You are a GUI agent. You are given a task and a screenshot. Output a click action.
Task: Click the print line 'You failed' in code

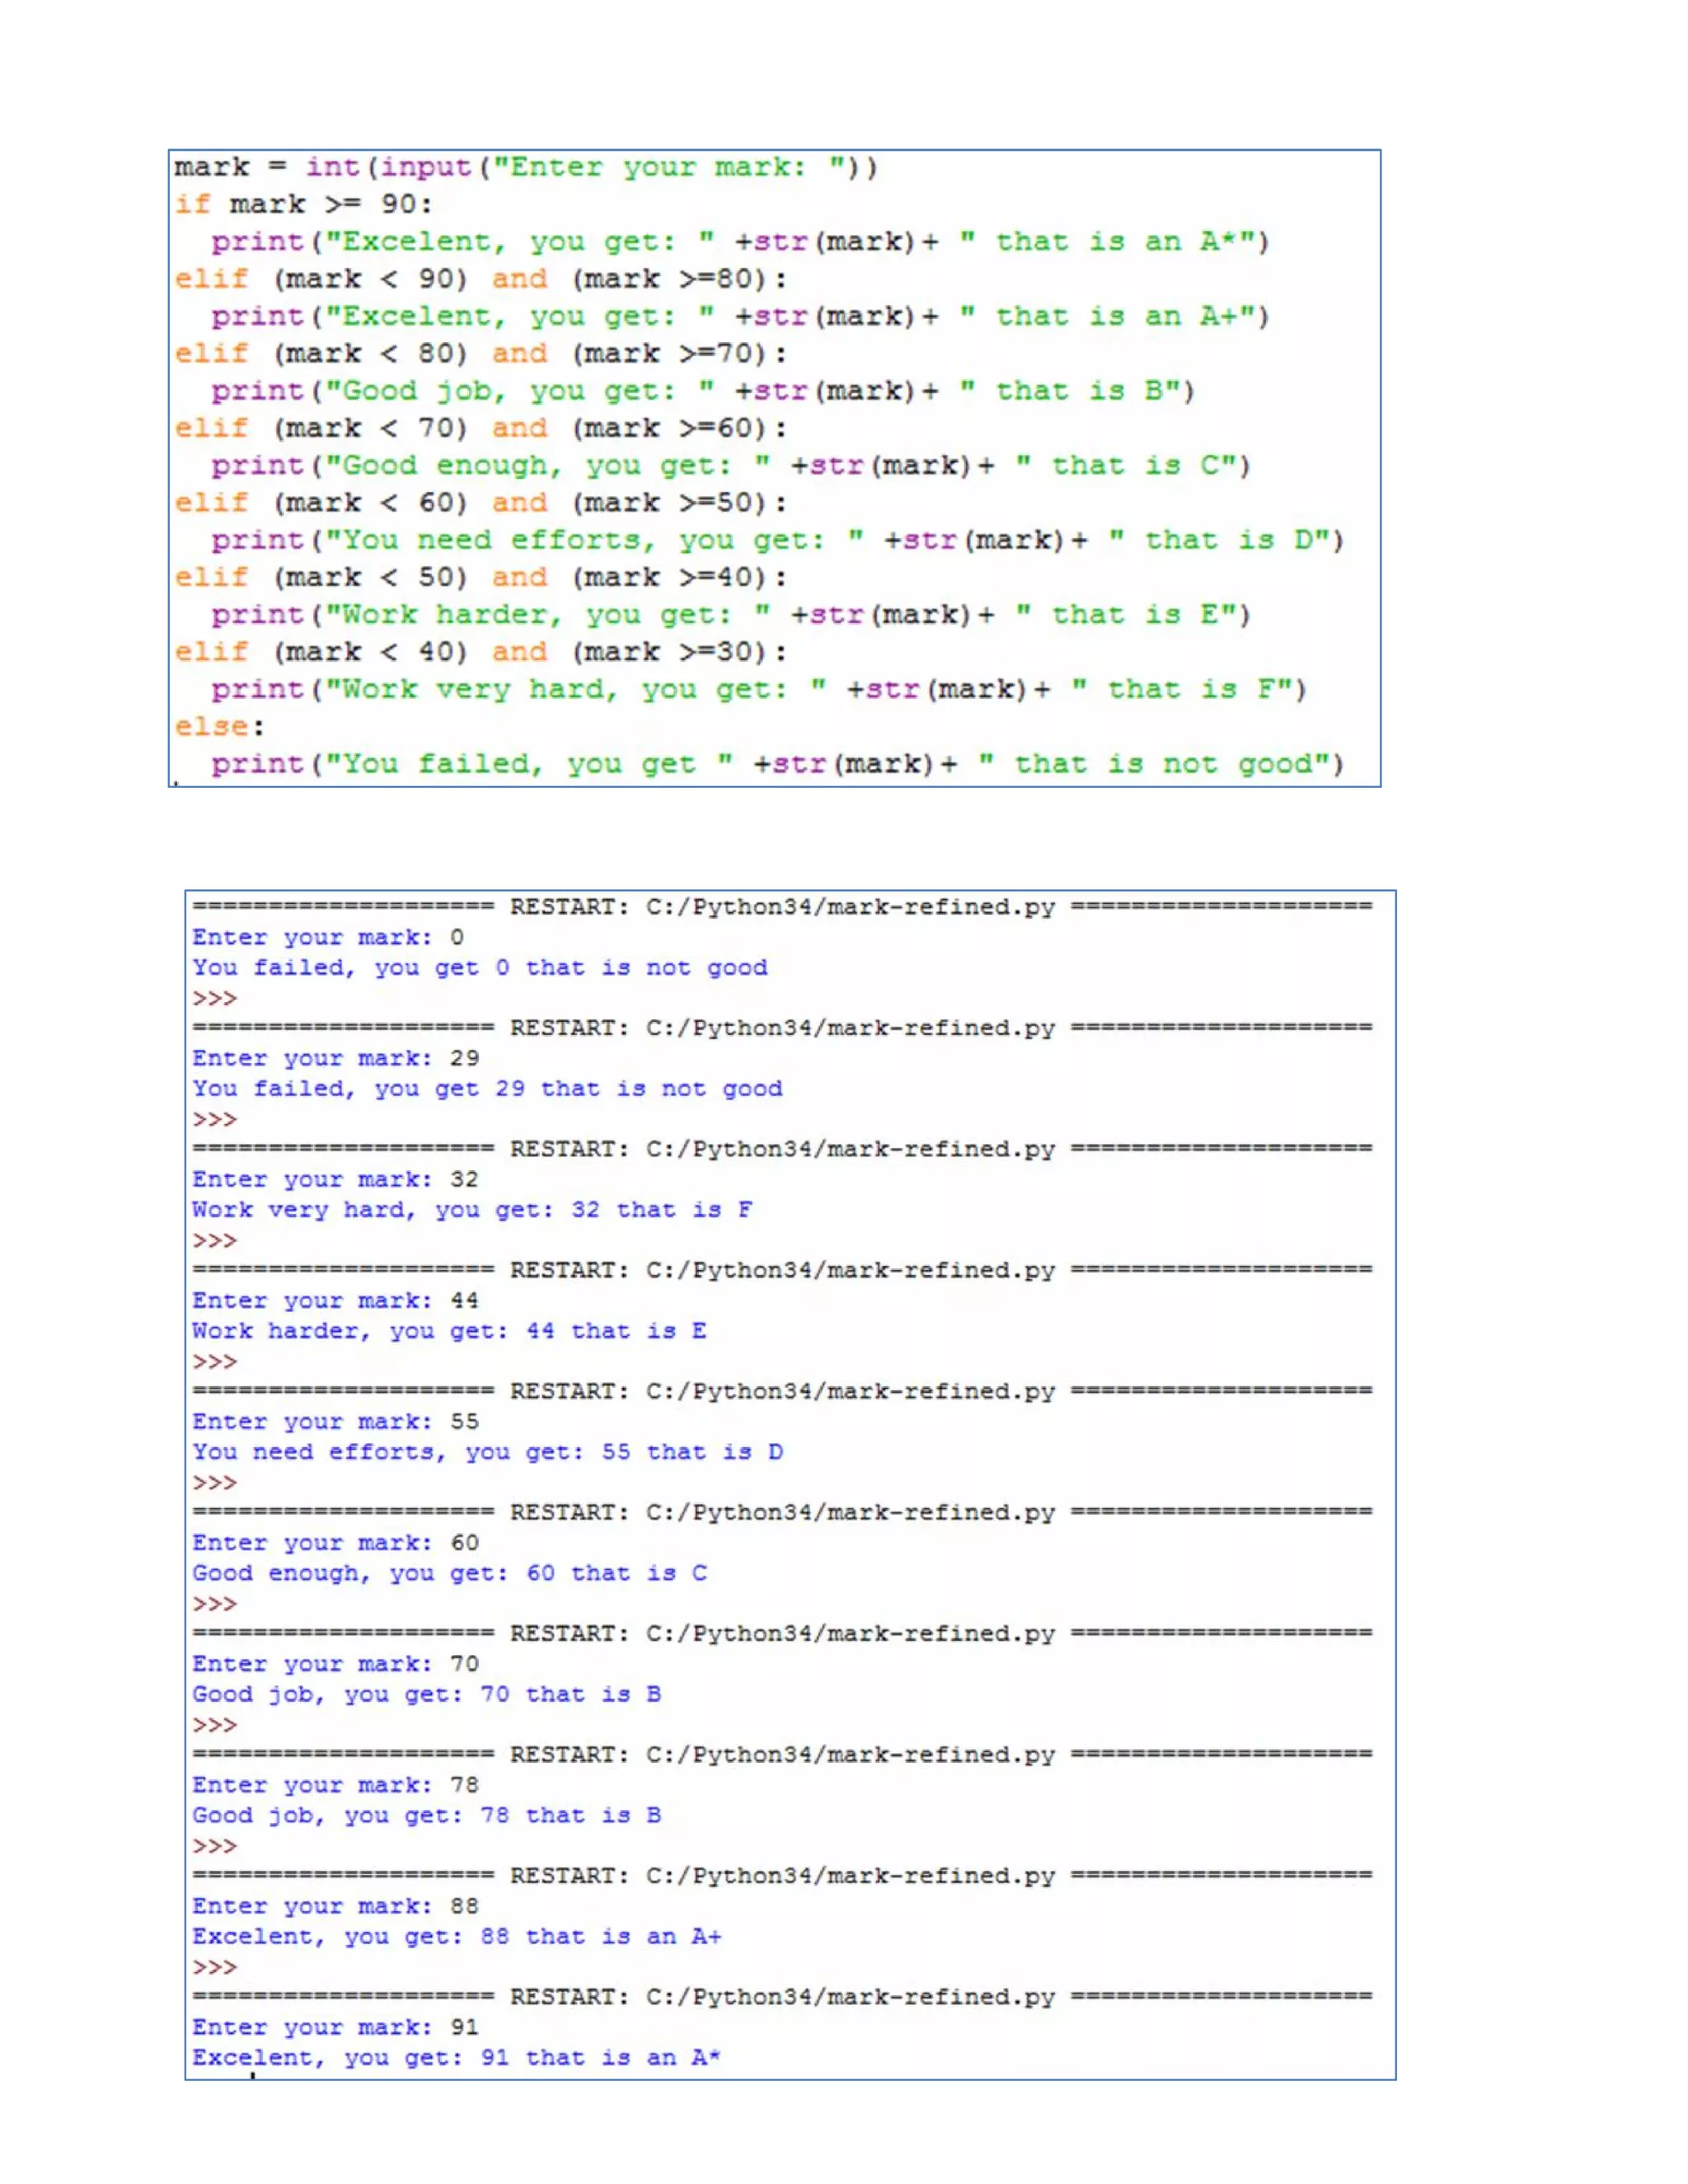point(777,764)
